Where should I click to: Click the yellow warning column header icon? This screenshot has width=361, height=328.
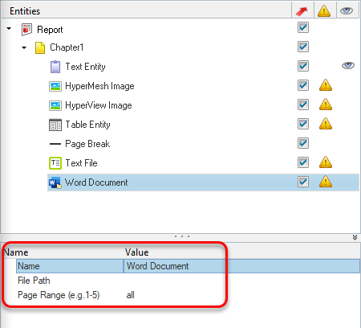click(324, 11)
